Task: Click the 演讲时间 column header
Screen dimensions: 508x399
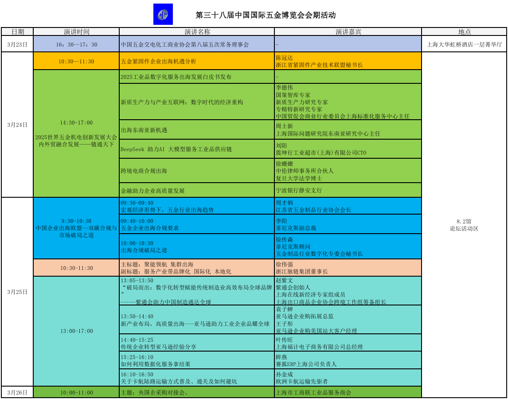Action: (x=76, y=31)
